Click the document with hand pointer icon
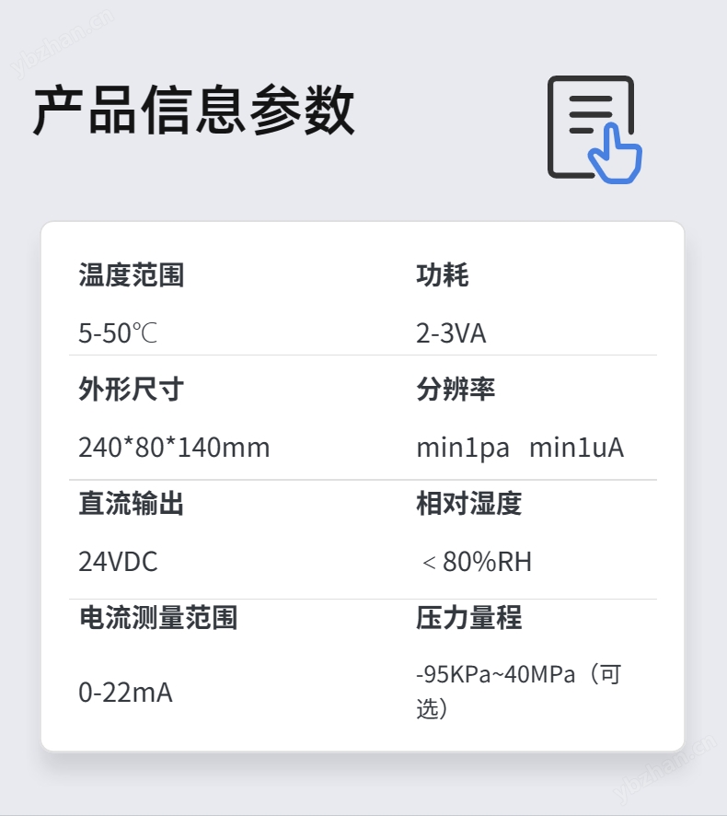 pyautogui.click(x=594, y=130)
